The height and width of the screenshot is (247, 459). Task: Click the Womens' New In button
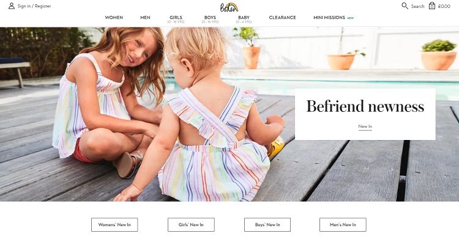tap(114, 224)
